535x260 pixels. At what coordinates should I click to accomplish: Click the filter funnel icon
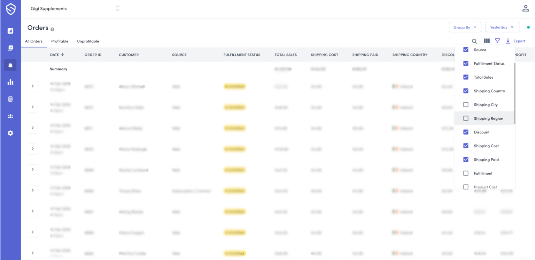[497, 41]
